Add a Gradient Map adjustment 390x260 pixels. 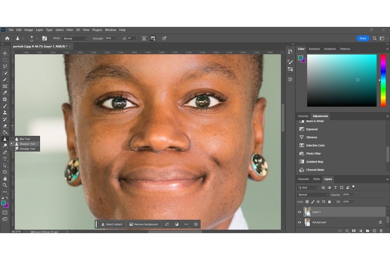315,162
